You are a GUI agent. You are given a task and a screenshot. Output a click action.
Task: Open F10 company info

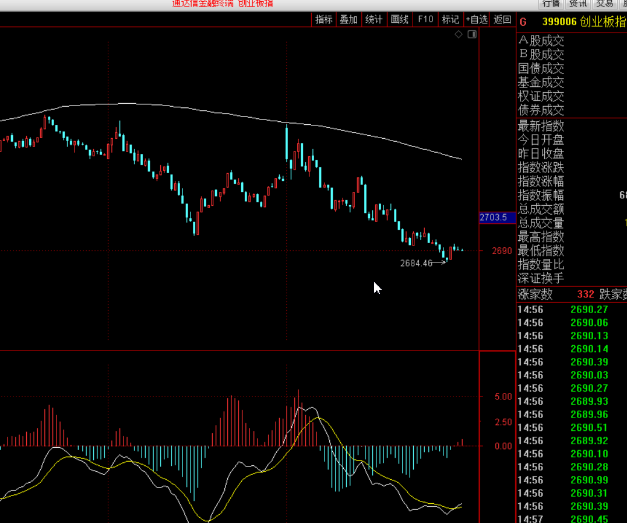coord(425,19)
